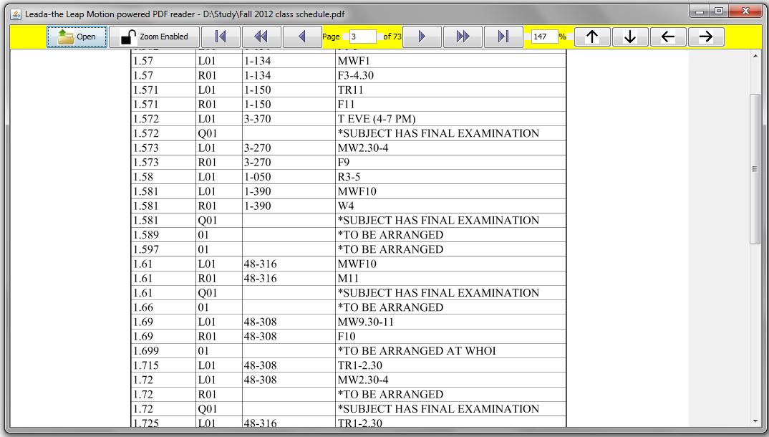Close the Leada PDF reader window
The height and width of the screenshot is (437, 769).
745,11
